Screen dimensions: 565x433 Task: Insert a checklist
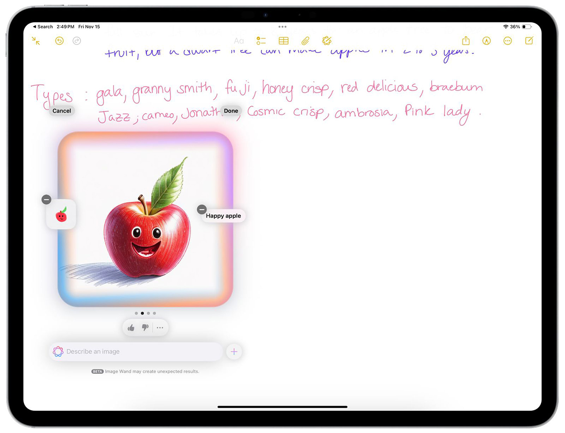pos(261,41)
